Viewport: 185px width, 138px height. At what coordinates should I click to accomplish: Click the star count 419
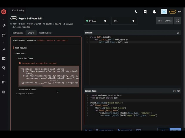[x=13, y=24]
